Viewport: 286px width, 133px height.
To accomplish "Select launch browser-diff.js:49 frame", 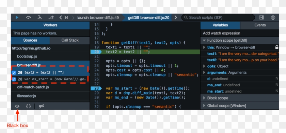I will coord(98,18).
